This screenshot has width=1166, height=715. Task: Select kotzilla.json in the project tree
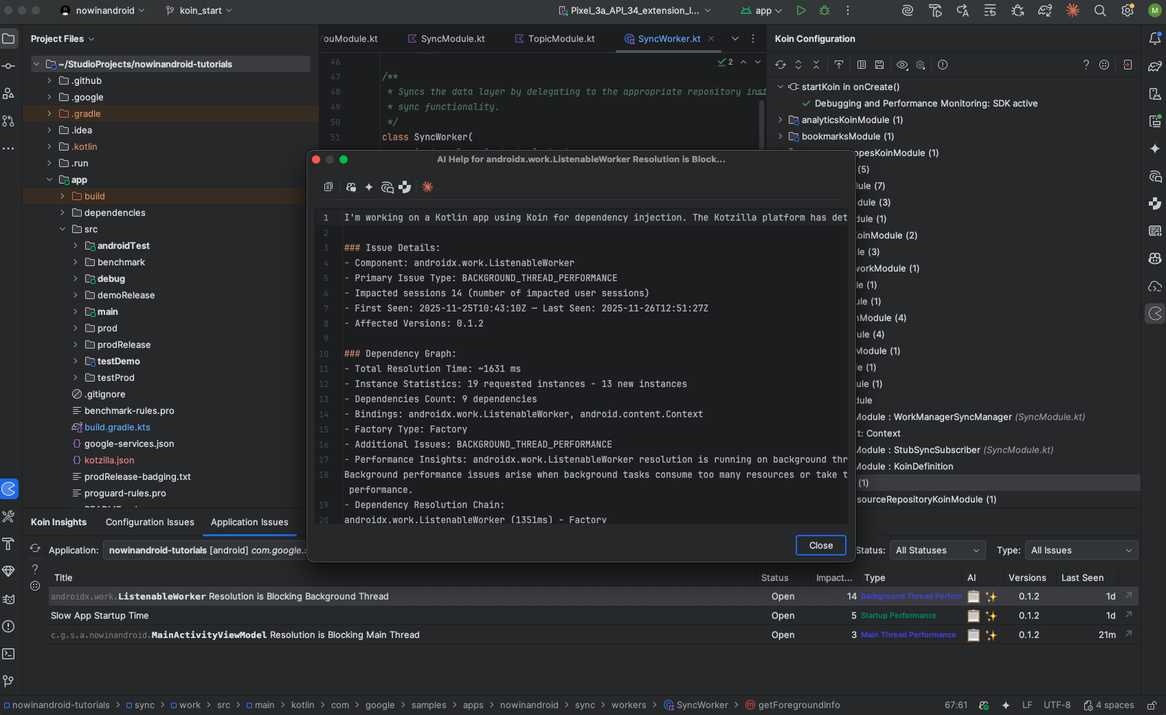pos(109,460)
